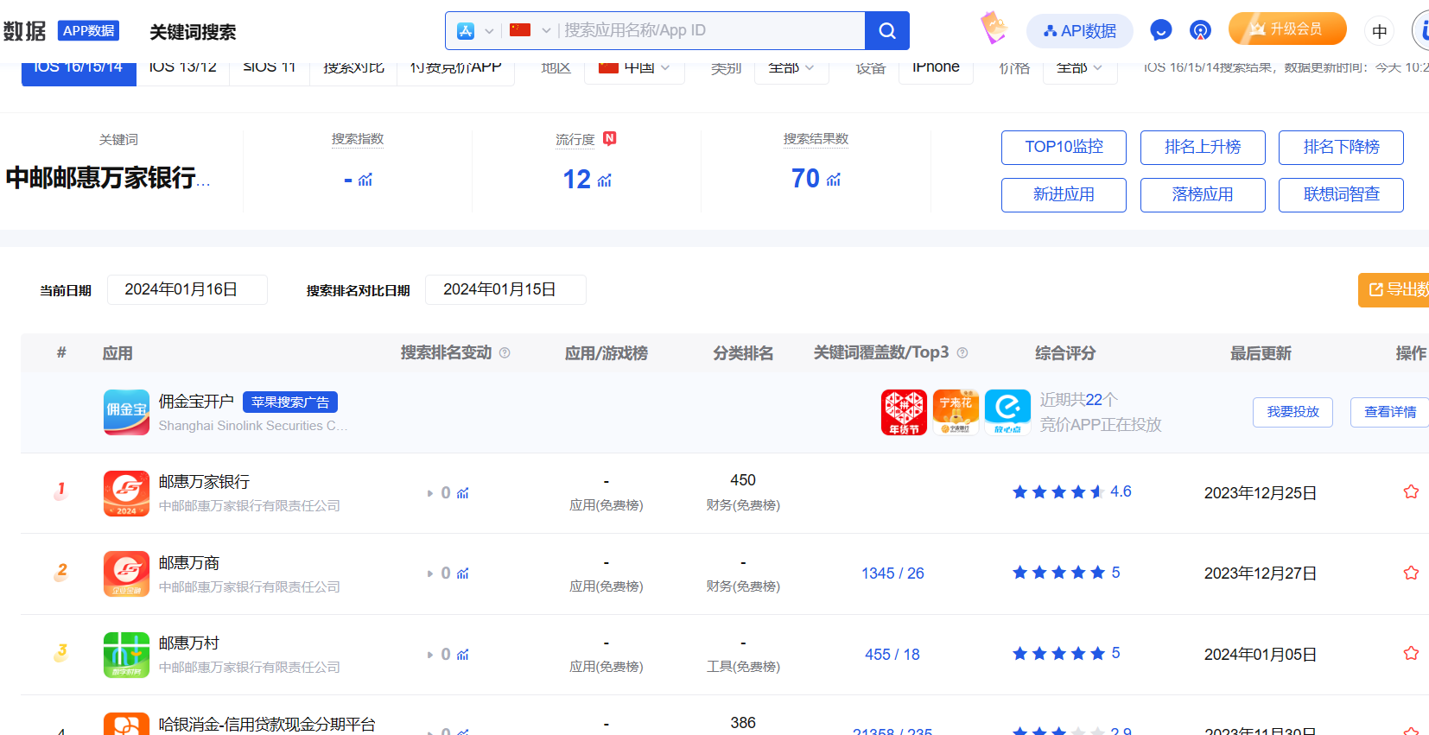Image resolution: width=1429 pixels, height=735 pixels.
Task: Click the 关键词搜索 header label
Action: pos(193,32)
